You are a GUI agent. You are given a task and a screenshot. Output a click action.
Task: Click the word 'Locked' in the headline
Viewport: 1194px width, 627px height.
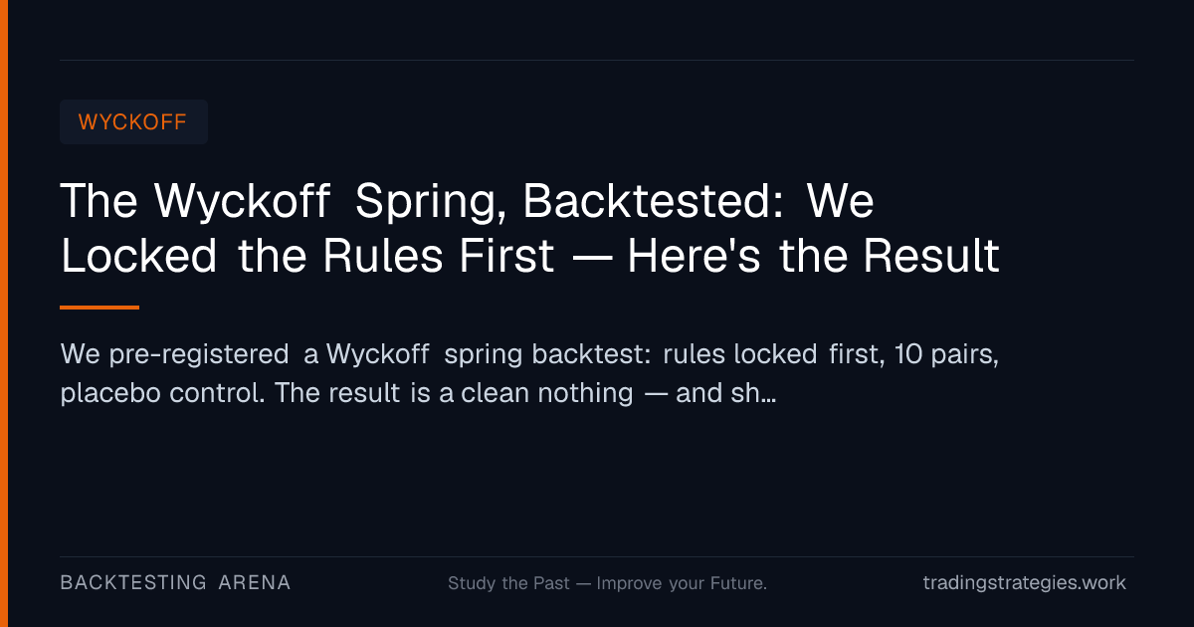(139, 257)
